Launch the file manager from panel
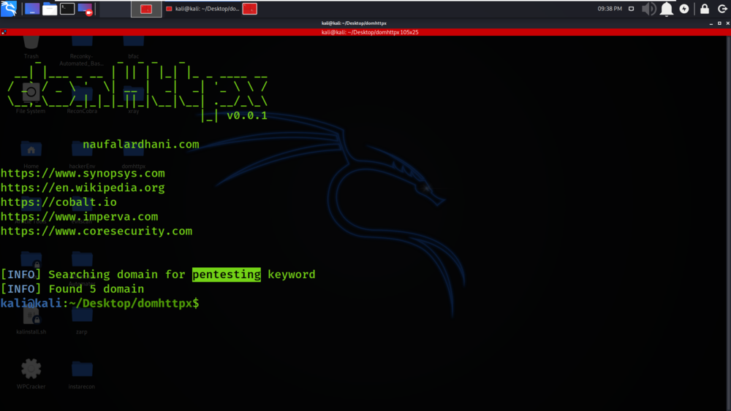731x411 pixels. point(50,9)
